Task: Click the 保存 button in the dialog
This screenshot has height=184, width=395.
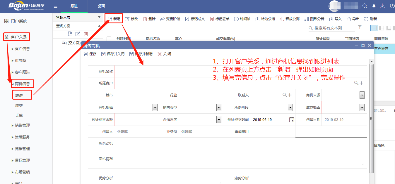Action: coord(90,54)
